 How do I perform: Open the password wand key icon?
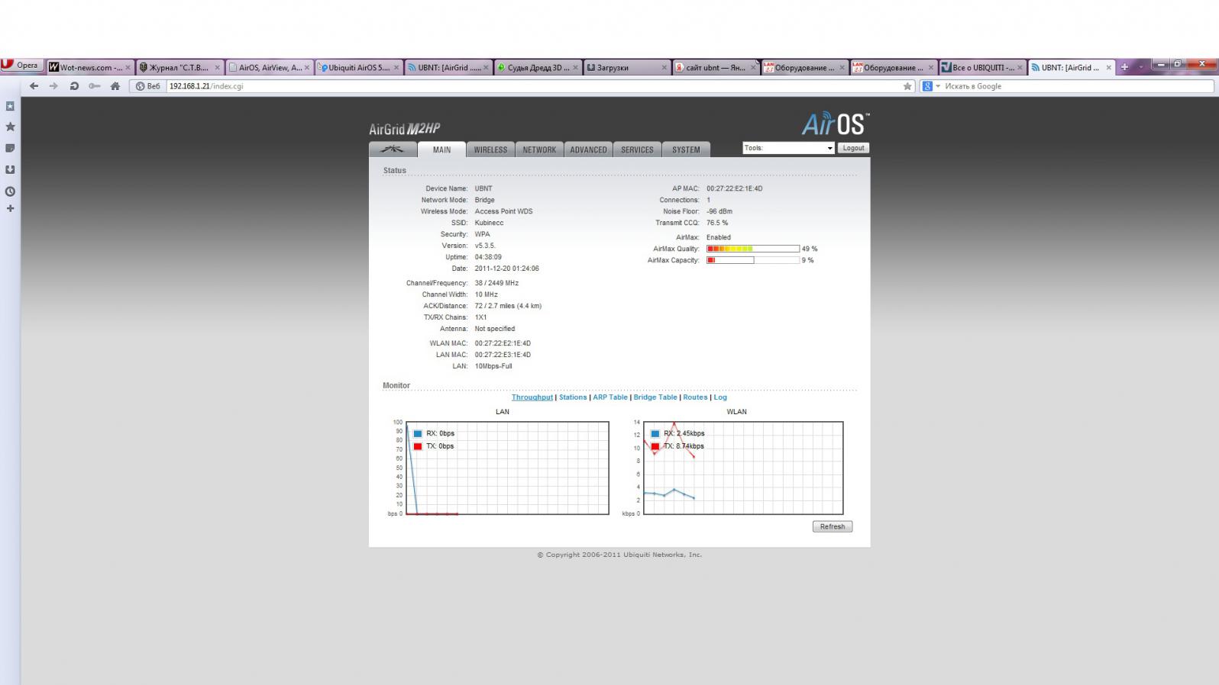95,86
